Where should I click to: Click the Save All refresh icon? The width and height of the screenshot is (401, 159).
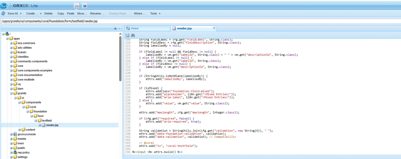[4, 13]
